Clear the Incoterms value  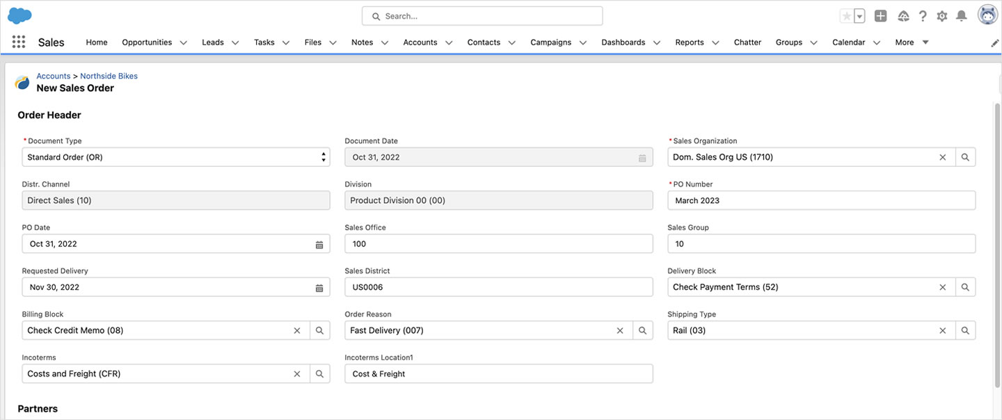297,374
